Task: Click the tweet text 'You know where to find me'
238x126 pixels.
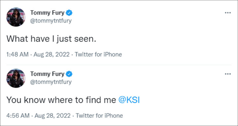Action: [x=61, y=100]
